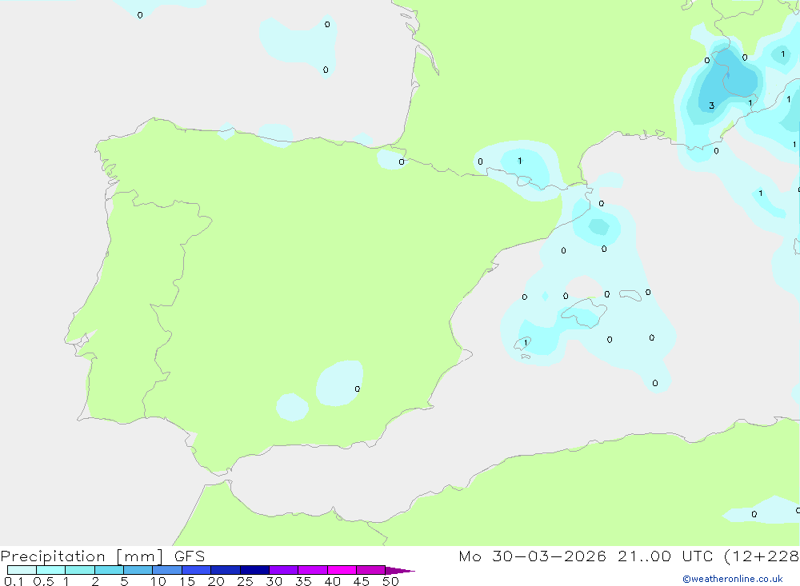This screenshot has width=800, height=586.
Task: Select the 35–40 mm purple legend swatch
Action: pos(313,570)
